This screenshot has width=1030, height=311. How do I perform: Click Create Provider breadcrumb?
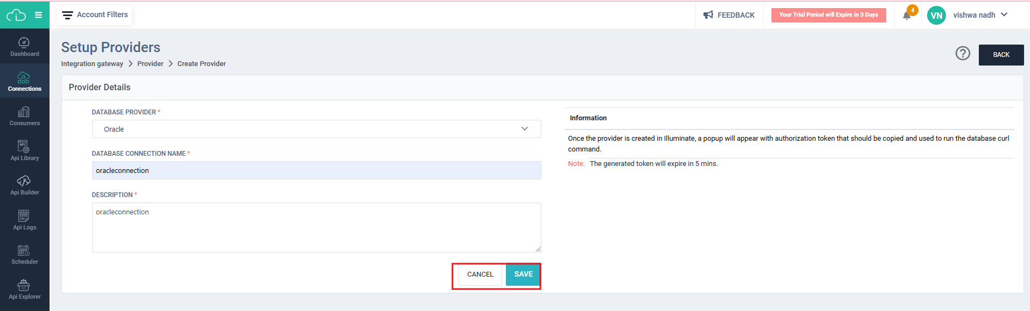tap(201, 64)
